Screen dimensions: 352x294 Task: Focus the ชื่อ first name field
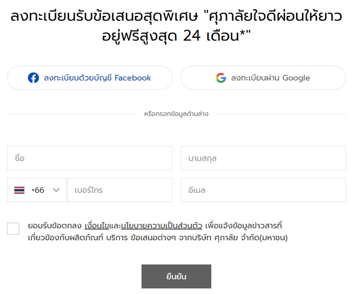tap(90, 158)
